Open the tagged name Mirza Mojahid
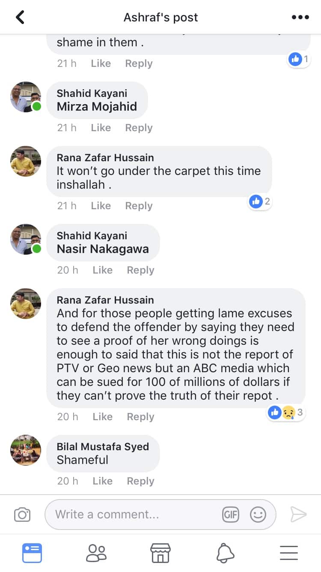321x572 pixels. [x=97, y=106]
